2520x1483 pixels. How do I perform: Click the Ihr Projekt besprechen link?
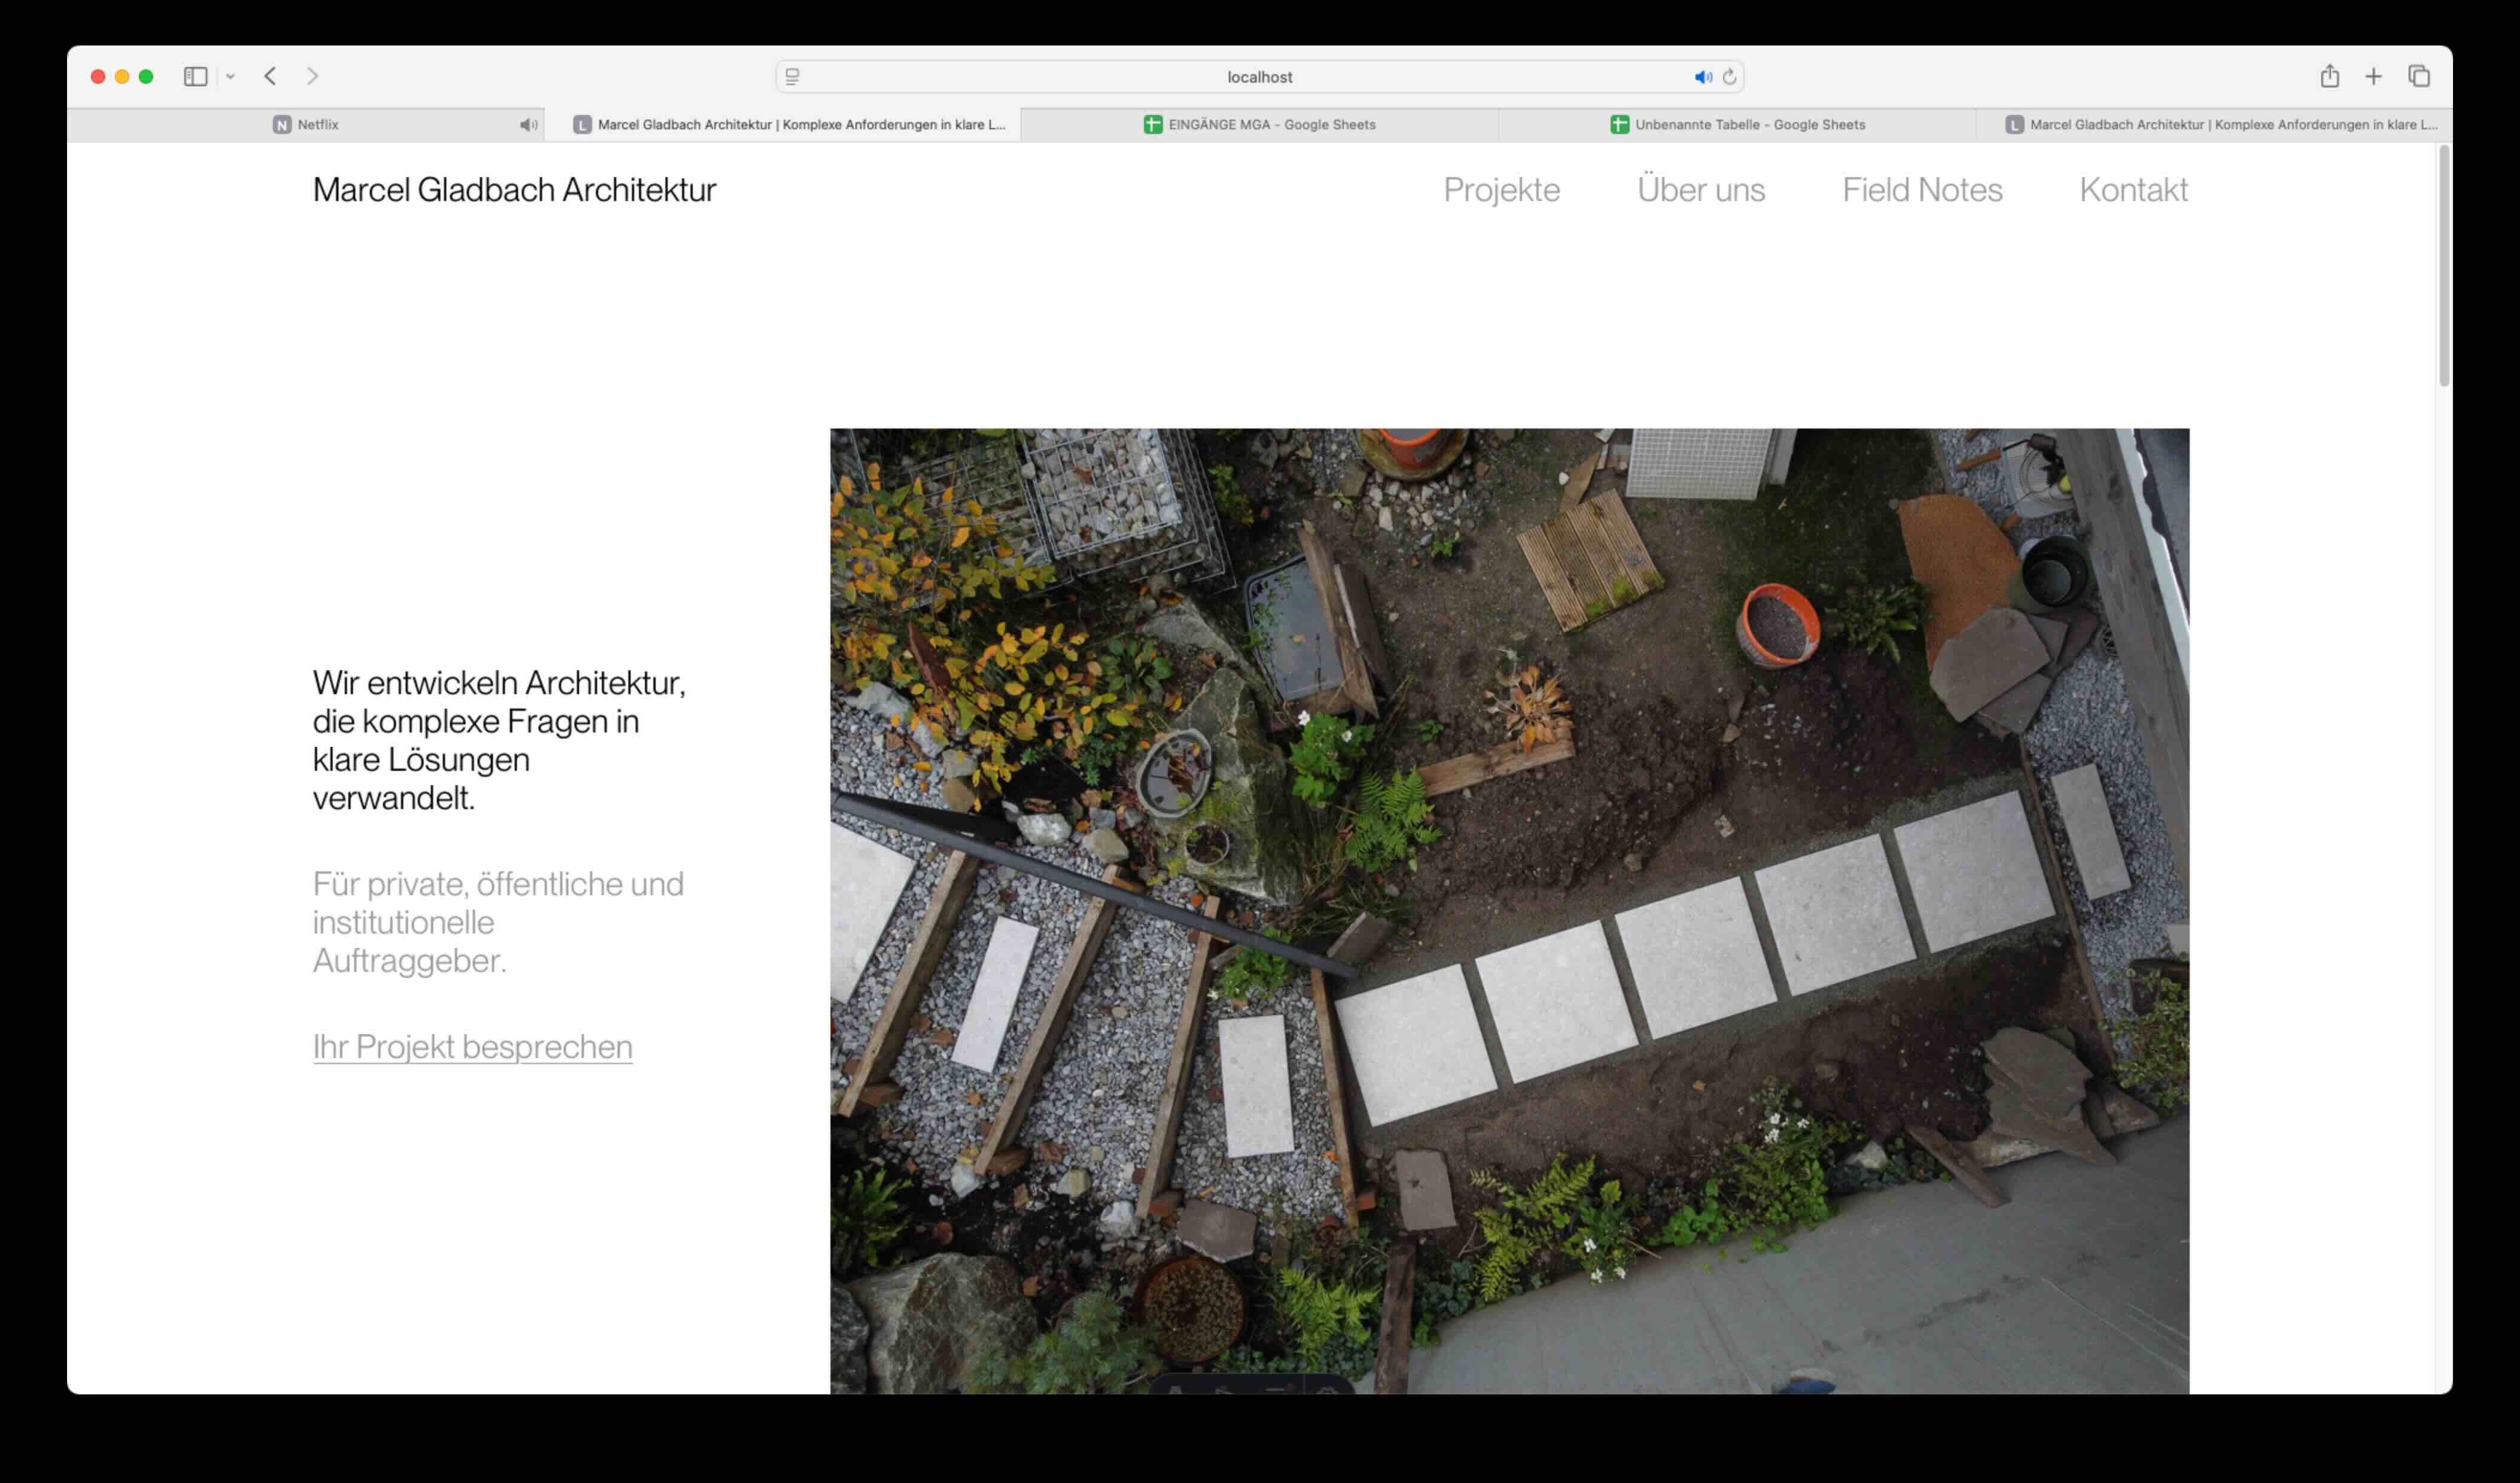pos(472,1046)
